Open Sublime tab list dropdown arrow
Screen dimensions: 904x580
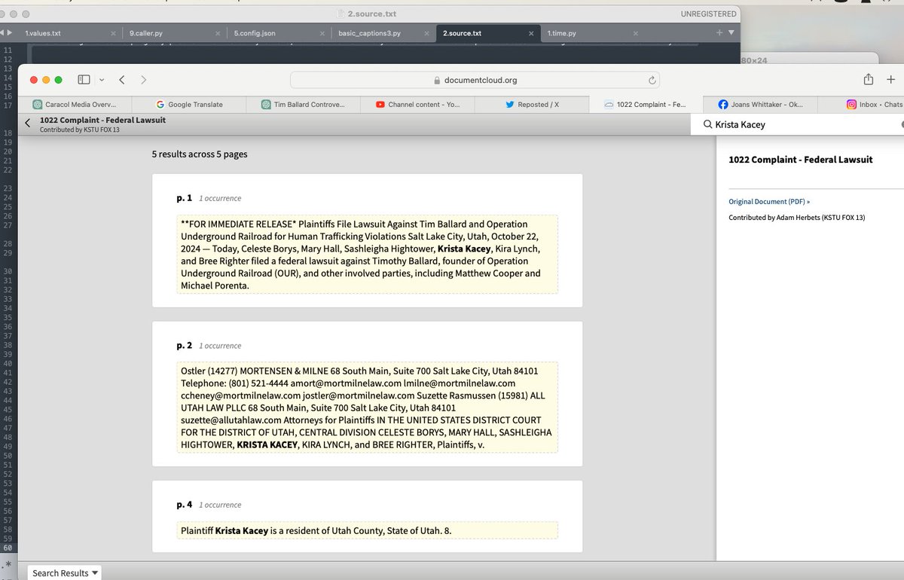click(731, 32)
